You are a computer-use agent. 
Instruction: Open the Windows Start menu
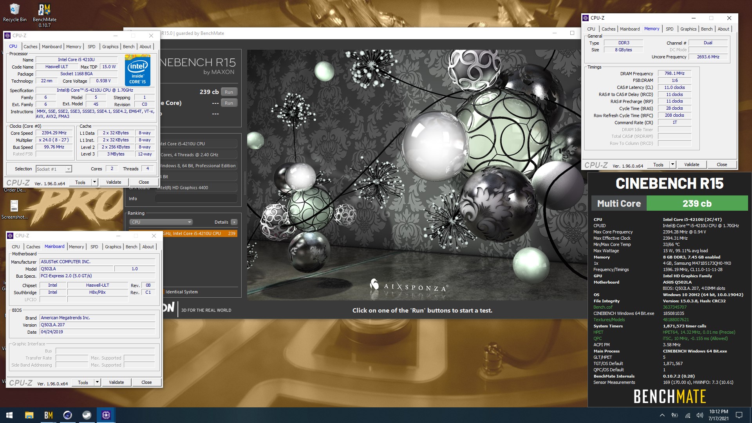tap(9, 415)
